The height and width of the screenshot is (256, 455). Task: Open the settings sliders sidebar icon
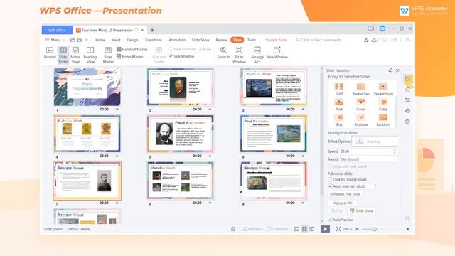click(x=407, y=100)
